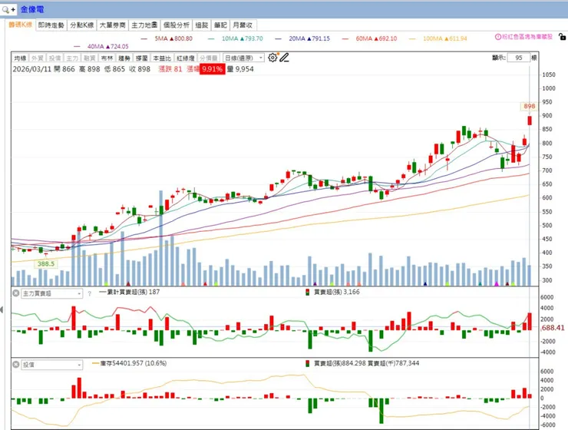Open chart settings gear icon
The height and width of the screenshot is (430, 568).
click(272, 58)
